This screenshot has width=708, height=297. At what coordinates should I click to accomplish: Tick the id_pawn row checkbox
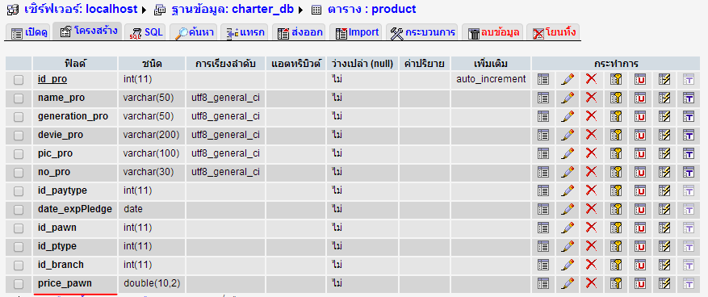pos(19,228)
